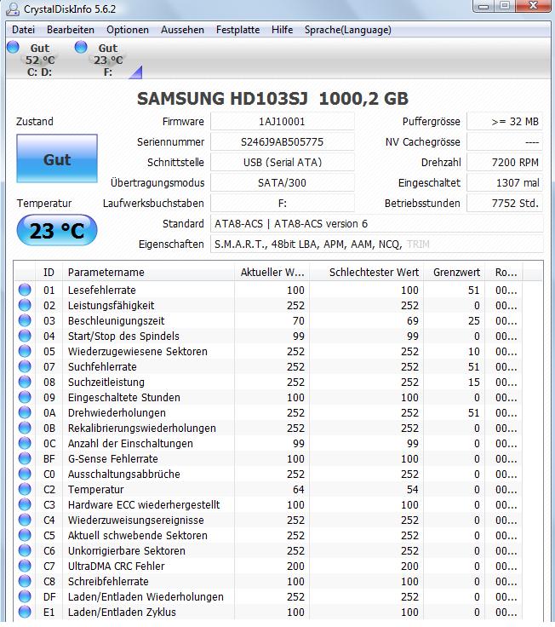555x627 pixels.
Task: Click the Übertragungsmodus field SATA/300
Action: pos(282,183)
